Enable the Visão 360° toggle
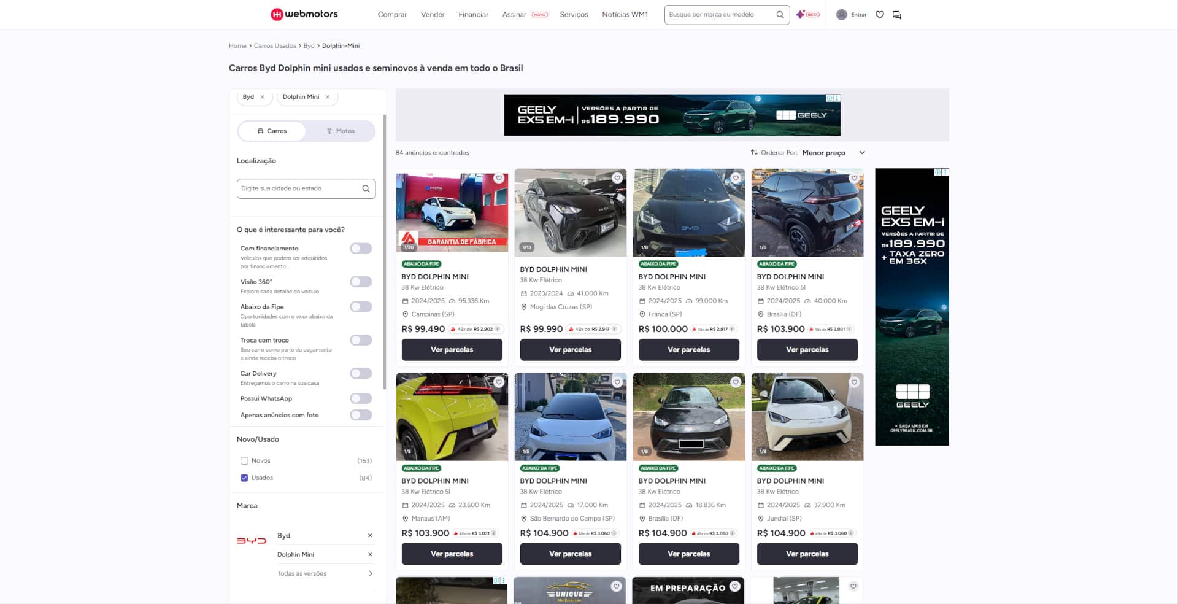 pyautogui.click(x=361, y=282)
